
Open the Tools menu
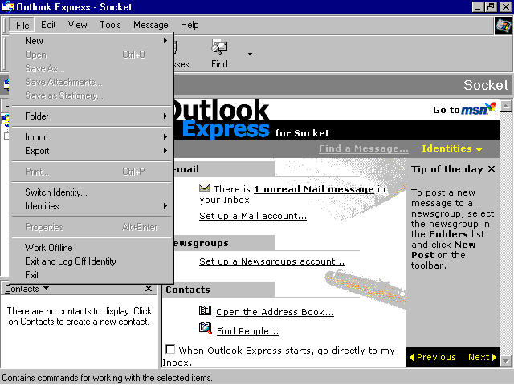point(110,25)
